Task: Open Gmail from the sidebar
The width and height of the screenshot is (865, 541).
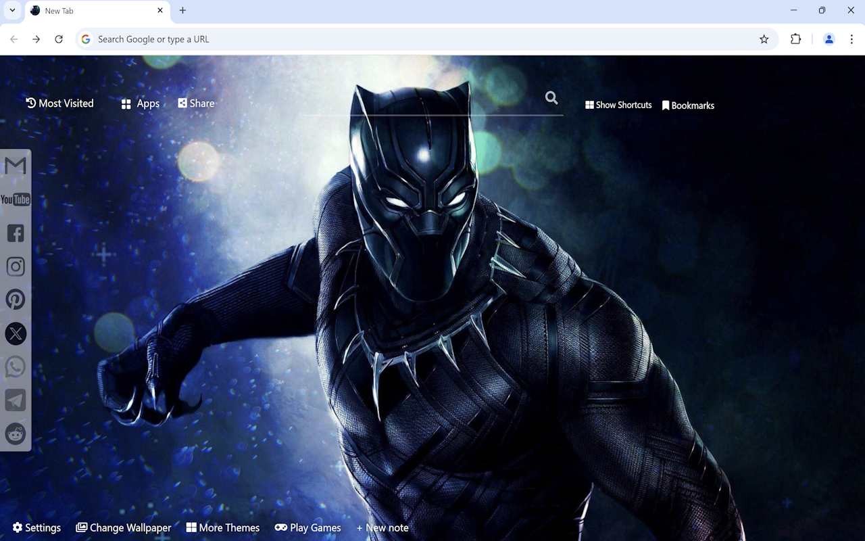Action: coord(15,165)
